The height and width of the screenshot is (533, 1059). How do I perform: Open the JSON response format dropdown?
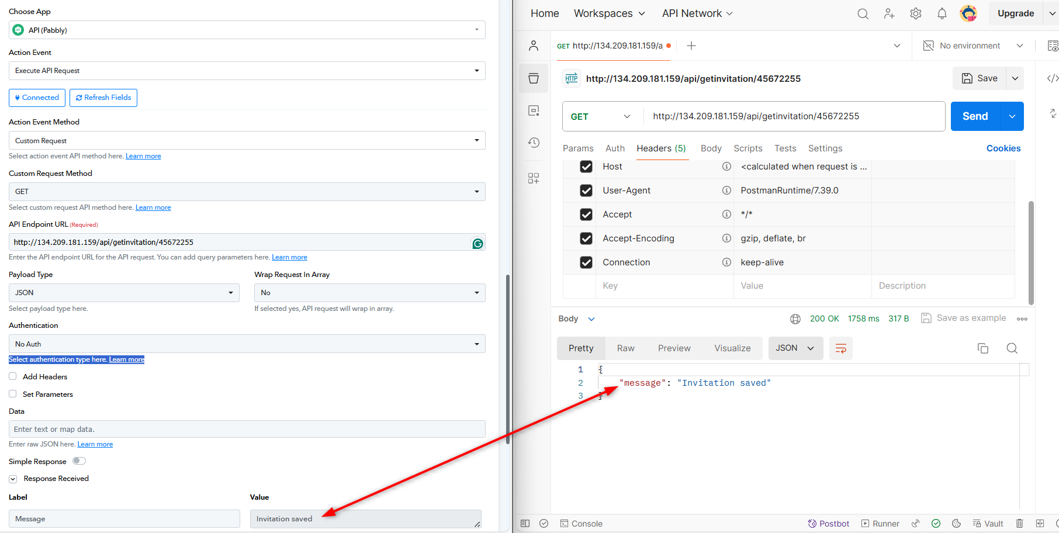pyautogui.click(x=795, y=348)
